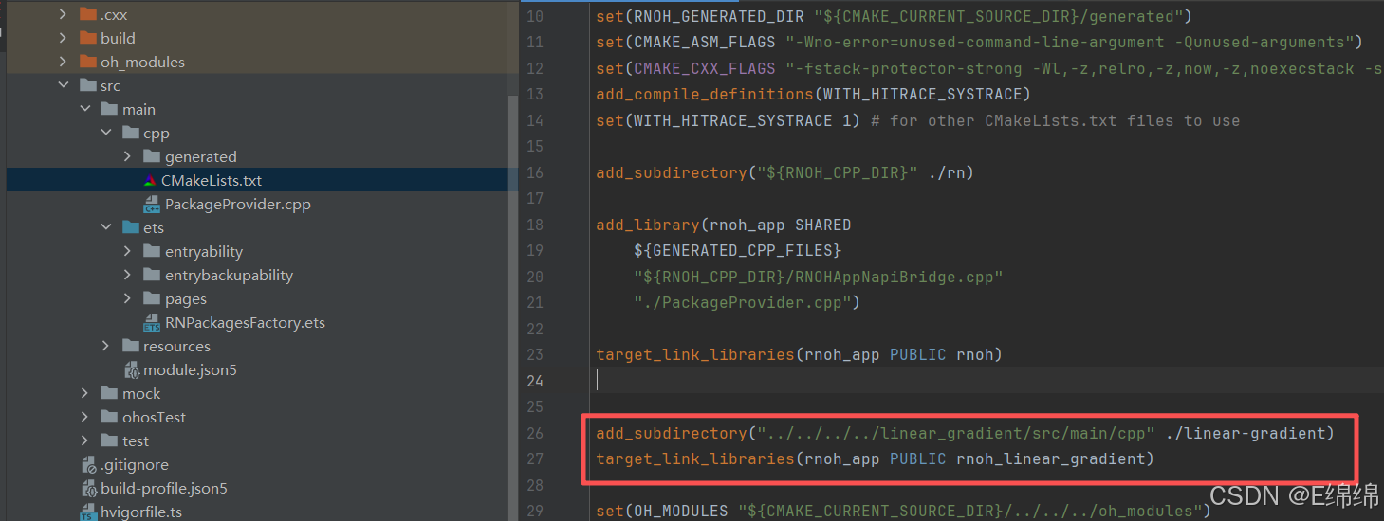The height and width of the screenshot is (521, 1384).
Task: Click line number 18 in the gutter
Action: (535, 225)
